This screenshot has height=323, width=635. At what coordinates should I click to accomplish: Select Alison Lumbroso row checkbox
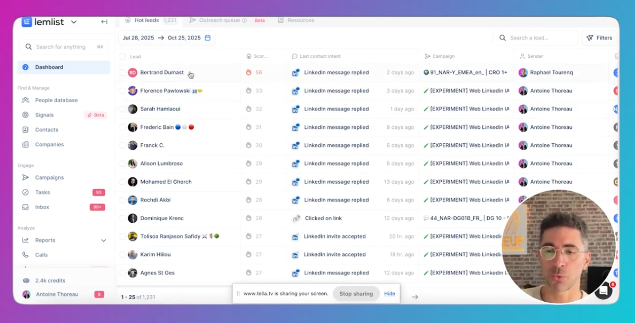pos(123,164)
